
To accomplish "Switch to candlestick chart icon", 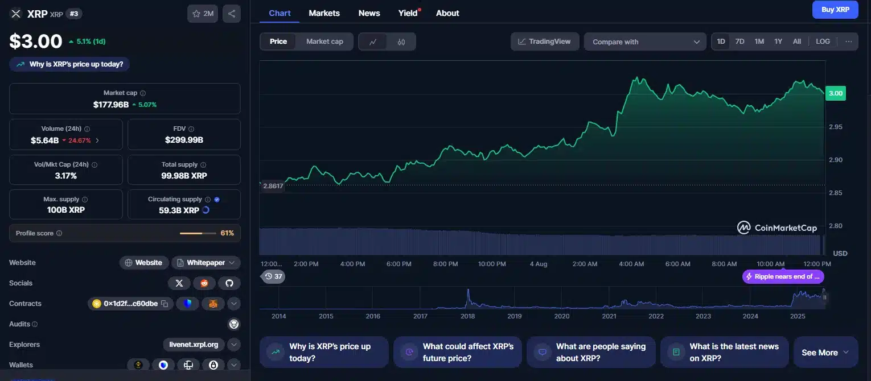I will tap(401, 42).
